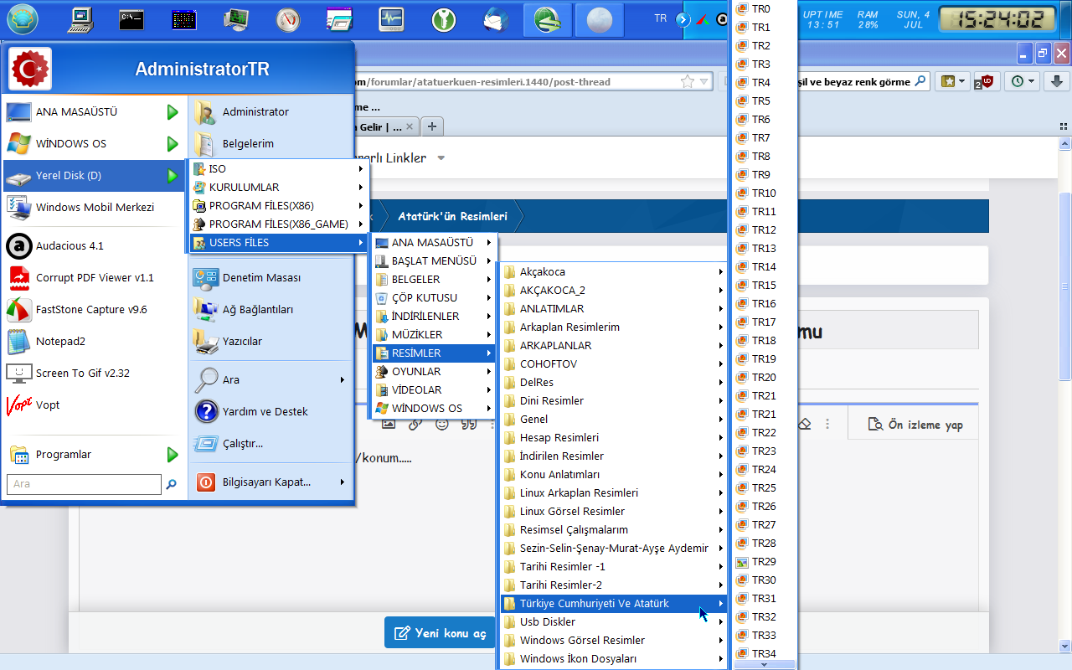The height and width of the screenshot is (670, 1072).
Task: Click the TR list scroll-down arrow
Action: click(763, 665)
